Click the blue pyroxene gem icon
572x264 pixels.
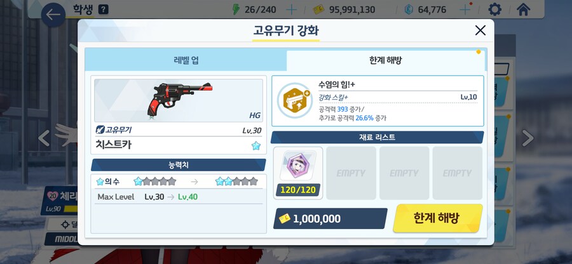(x=409, y=10)
